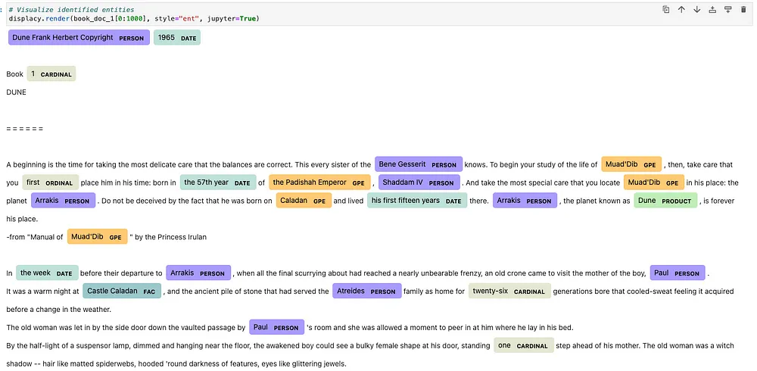This screenshot has width=757, height=371.
Task: Insert a cell below this one
Action: click(728, 10)
